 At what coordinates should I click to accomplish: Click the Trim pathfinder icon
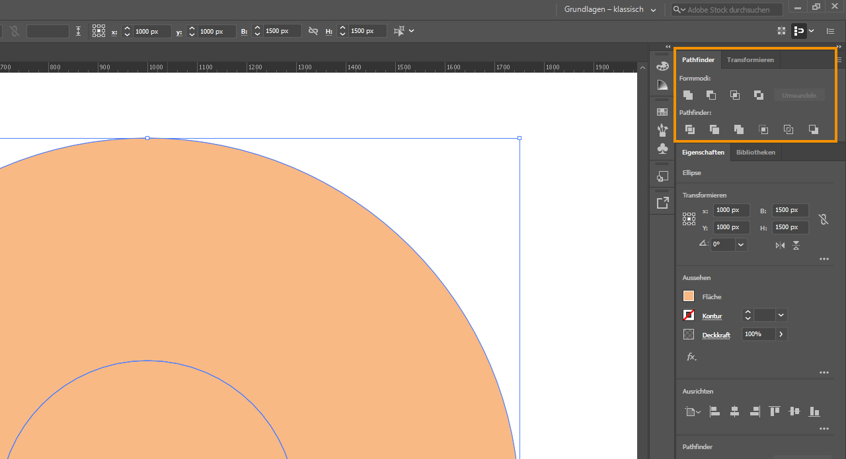(714, 129)
